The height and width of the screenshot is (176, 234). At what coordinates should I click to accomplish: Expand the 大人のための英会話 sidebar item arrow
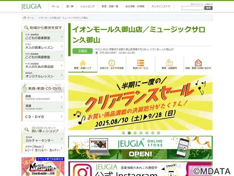click(62, 65)
